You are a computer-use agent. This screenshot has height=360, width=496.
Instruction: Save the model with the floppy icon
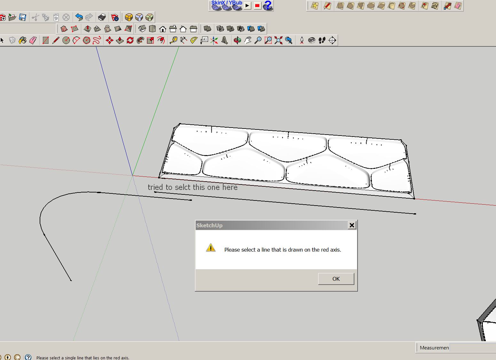coord(22,17)
